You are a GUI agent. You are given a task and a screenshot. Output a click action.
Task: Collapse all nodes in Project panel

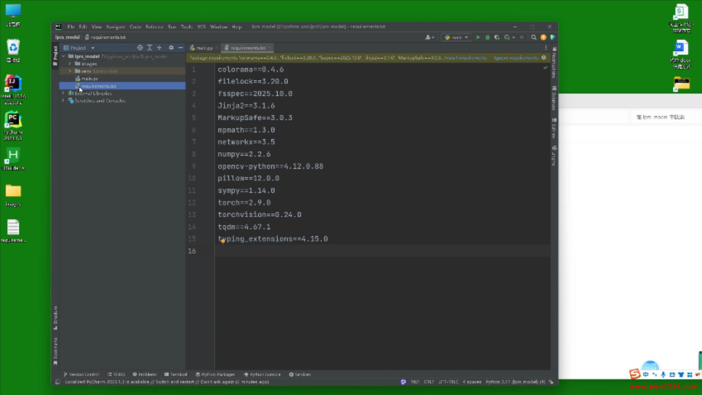[x=159, y=48]
